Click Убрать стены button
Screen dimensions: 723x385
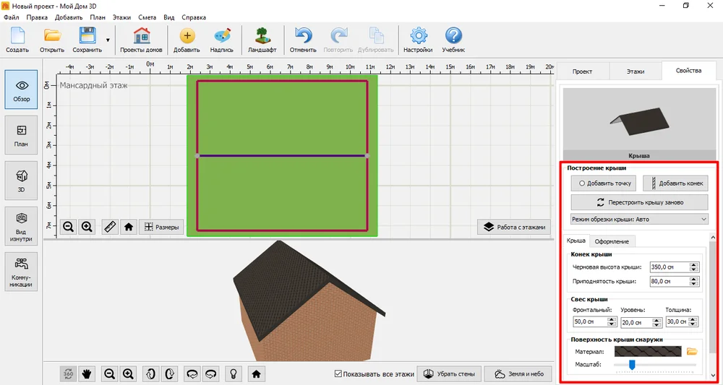450,374
